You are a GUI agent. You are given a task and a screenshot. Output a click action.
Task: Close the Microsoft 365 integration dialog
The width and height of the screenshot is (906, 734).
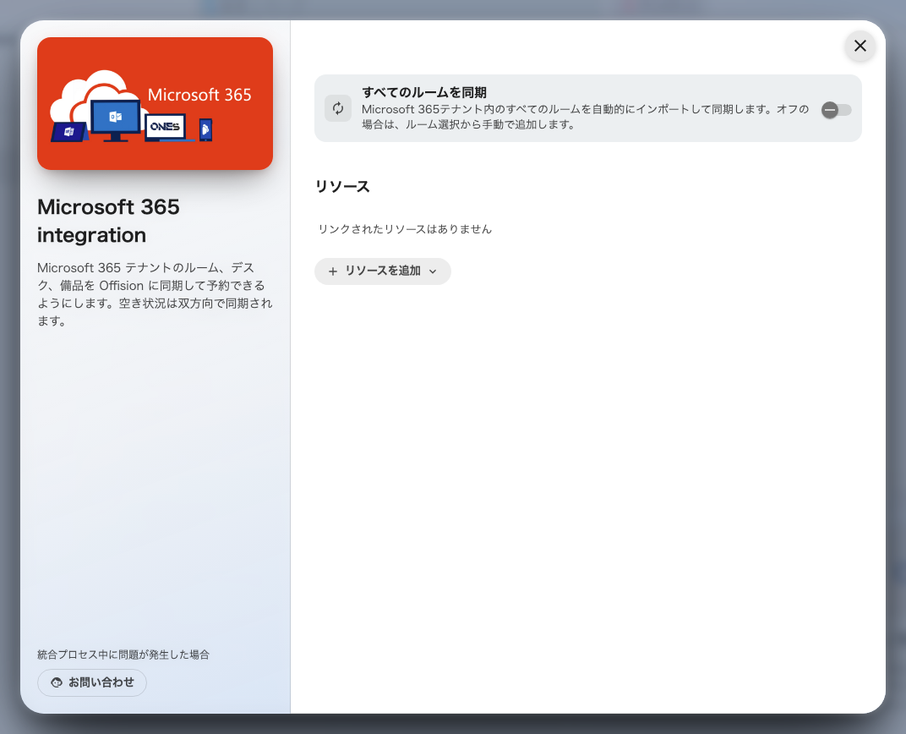(x=860, y=46)
